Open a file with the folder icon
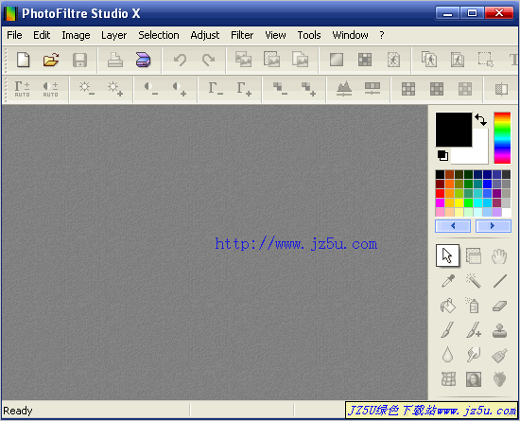 (51, 60)
